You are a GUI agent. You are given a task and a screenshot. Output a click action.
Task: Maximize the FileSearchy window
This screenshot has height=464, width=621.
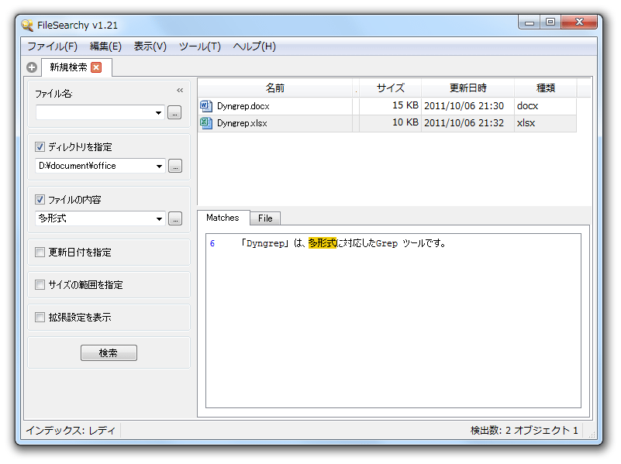click(550, 22)
